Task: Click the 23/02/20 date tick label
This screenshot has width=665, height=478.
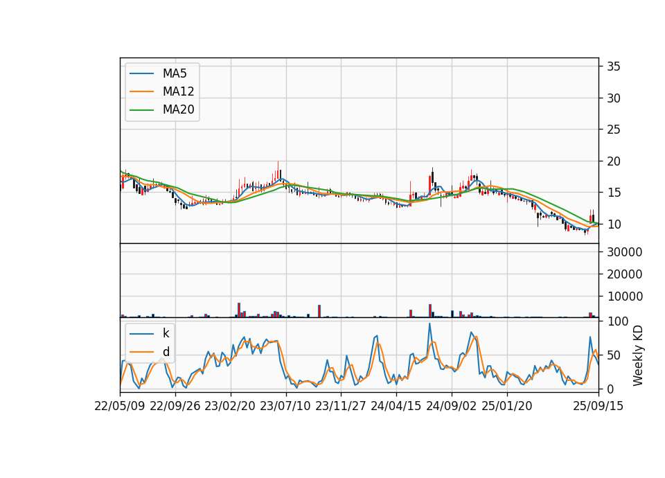Action: 230,406
